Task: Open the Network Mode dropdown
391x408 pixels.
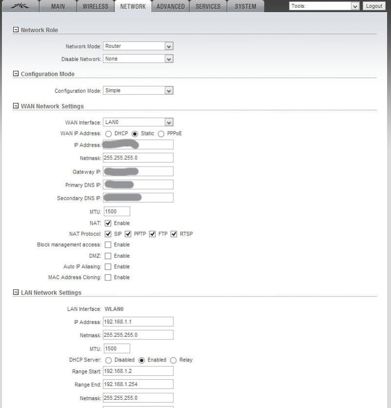Action: click(138, 46)
